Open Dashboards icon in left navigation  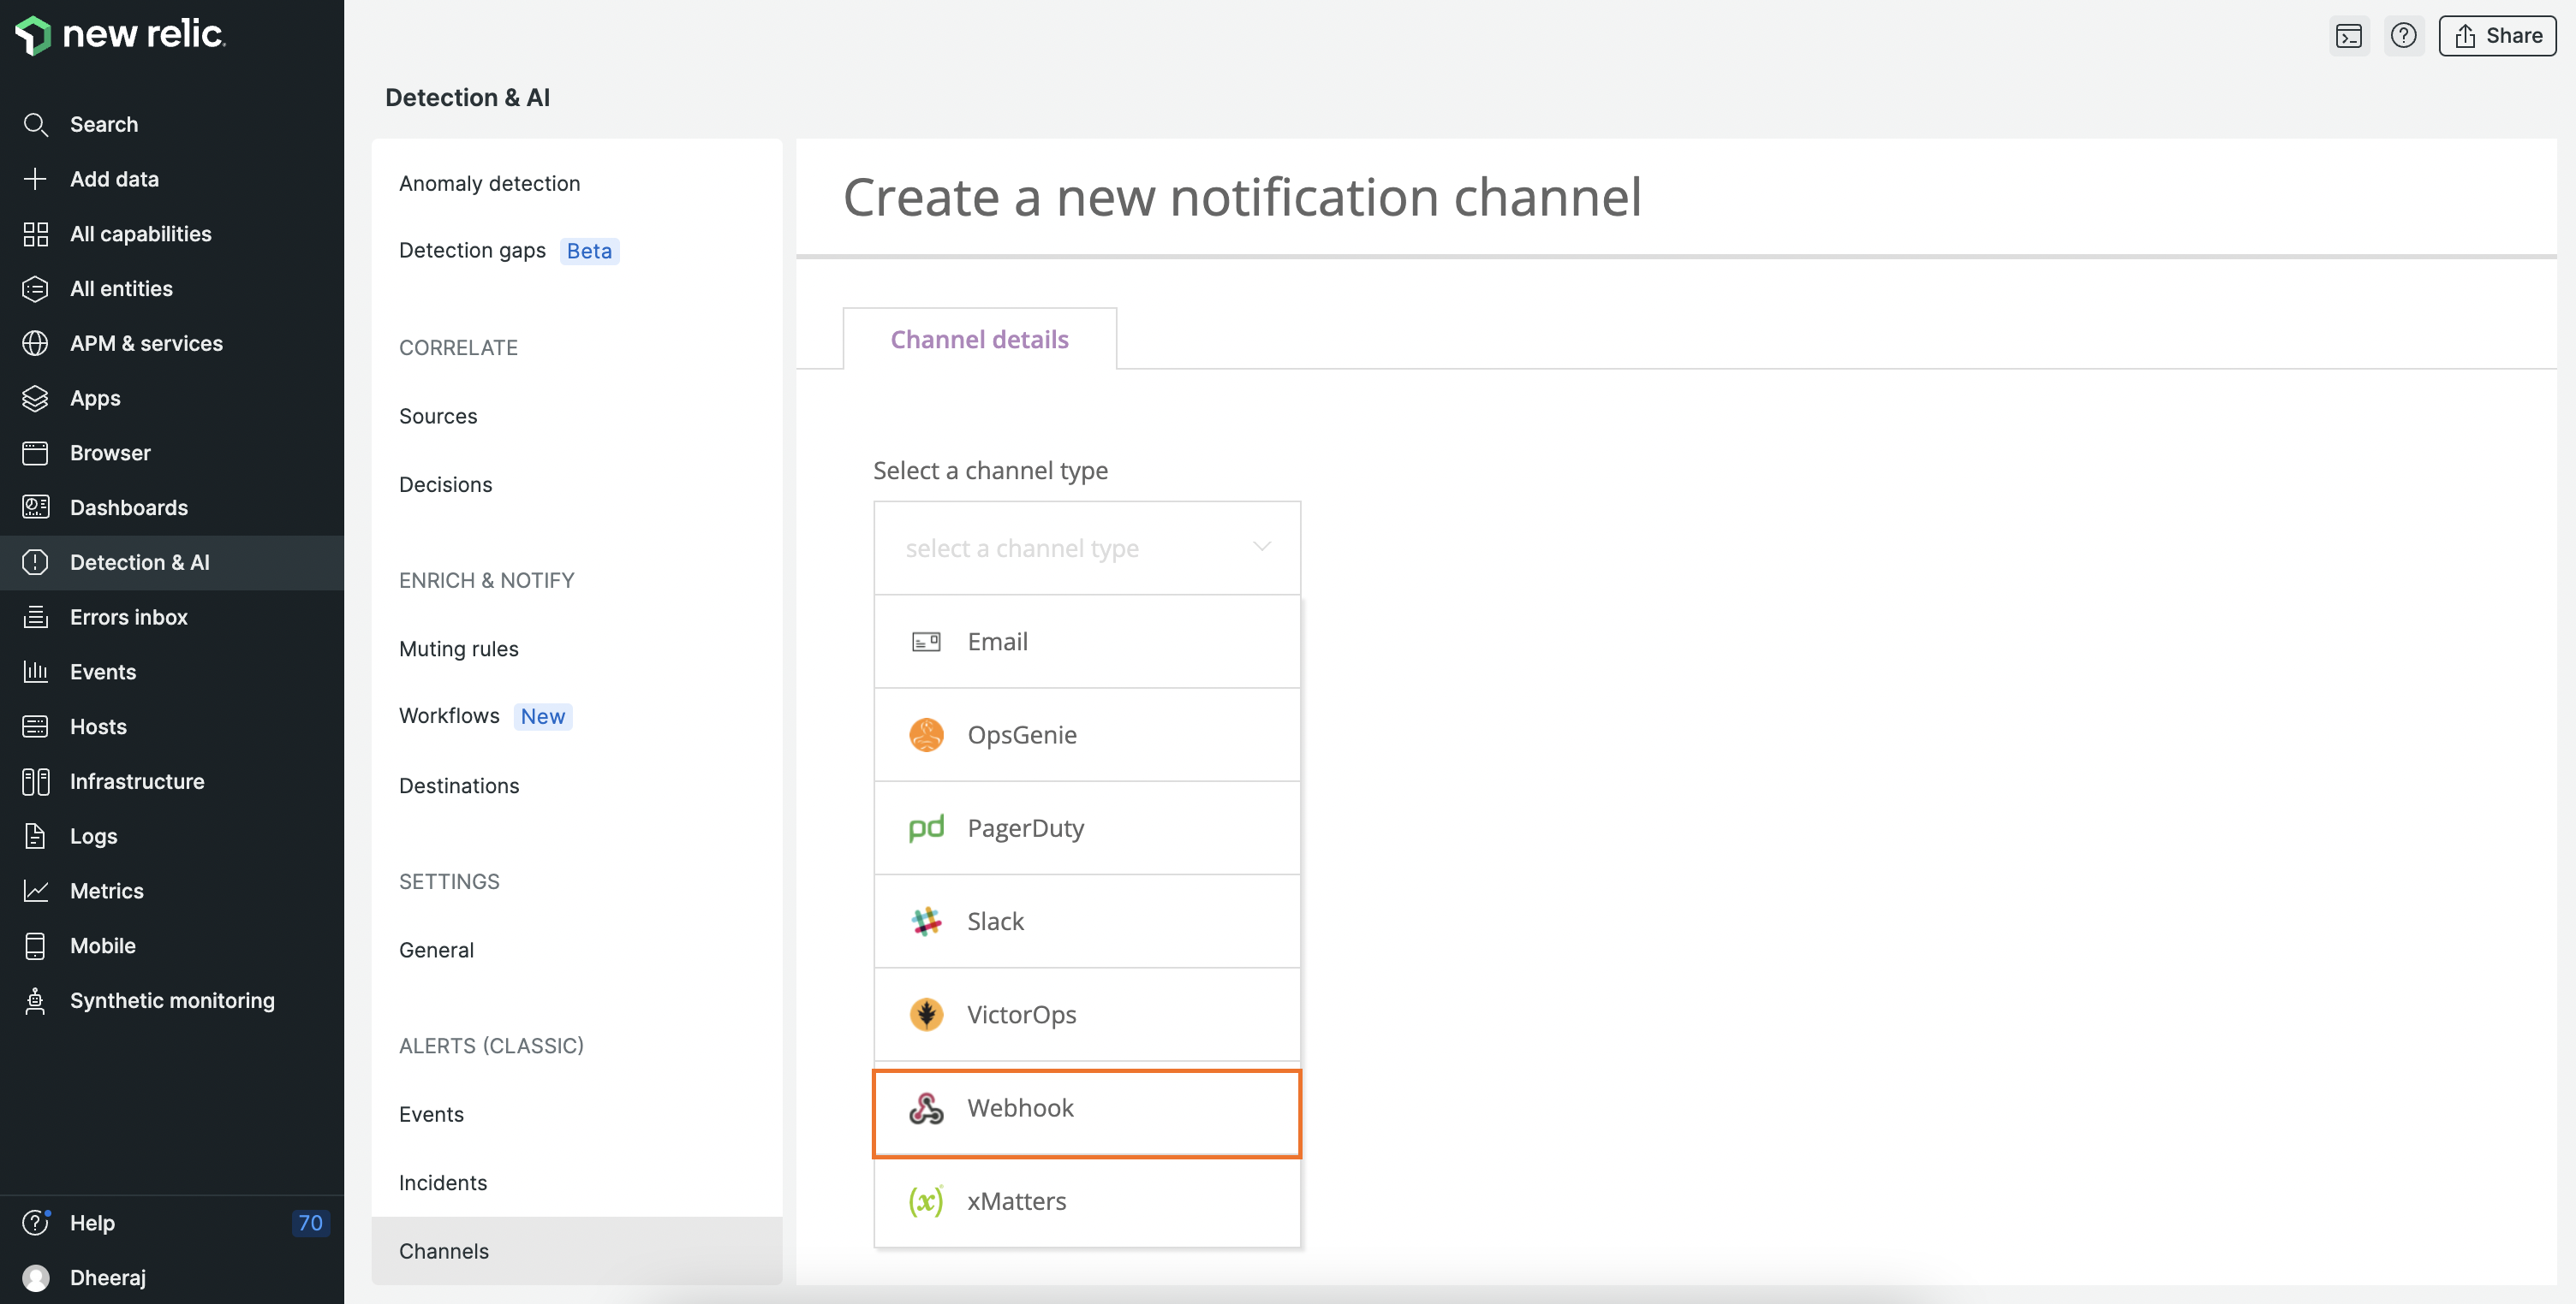35,507
